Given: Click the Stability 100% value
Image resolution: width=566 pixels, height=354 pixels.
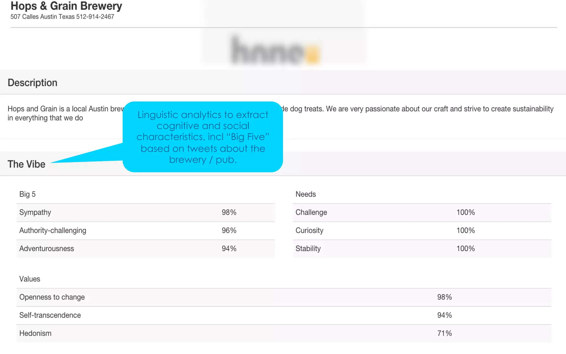Looking at the screenshot, I should (465, 249).
